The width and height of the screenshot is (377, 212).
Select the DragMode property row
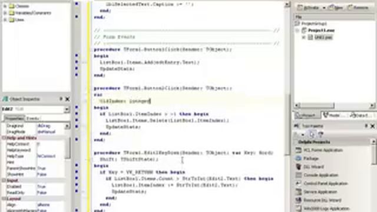click(x=34, y=132)
